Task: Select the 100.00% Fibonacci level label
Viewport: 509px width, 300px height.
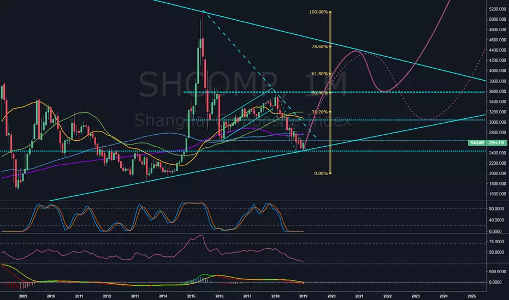Action: point(318,12)
